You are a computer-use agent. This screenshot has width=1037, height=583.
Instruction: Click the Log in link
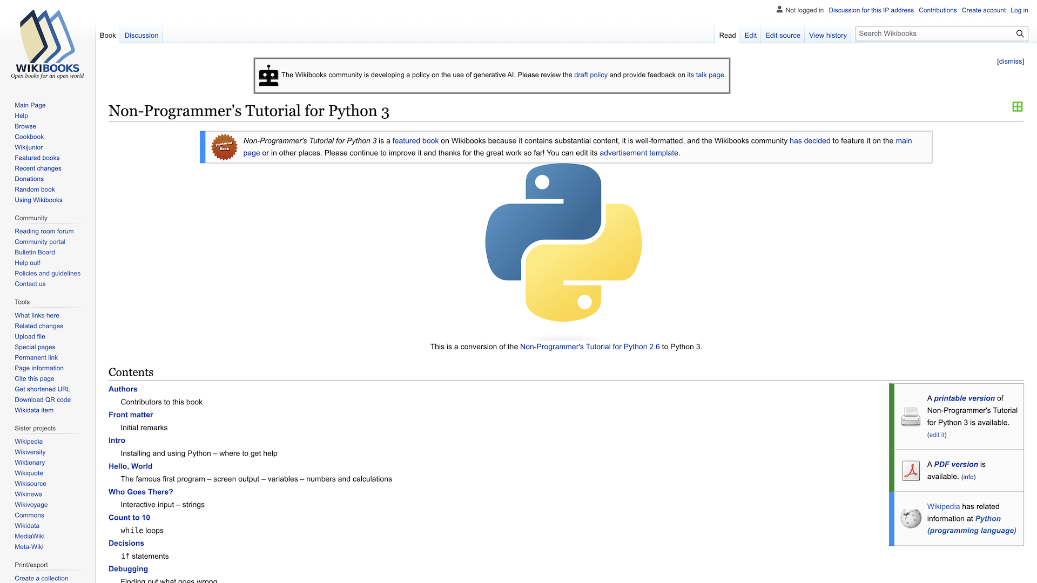[x=1019, y=10]
